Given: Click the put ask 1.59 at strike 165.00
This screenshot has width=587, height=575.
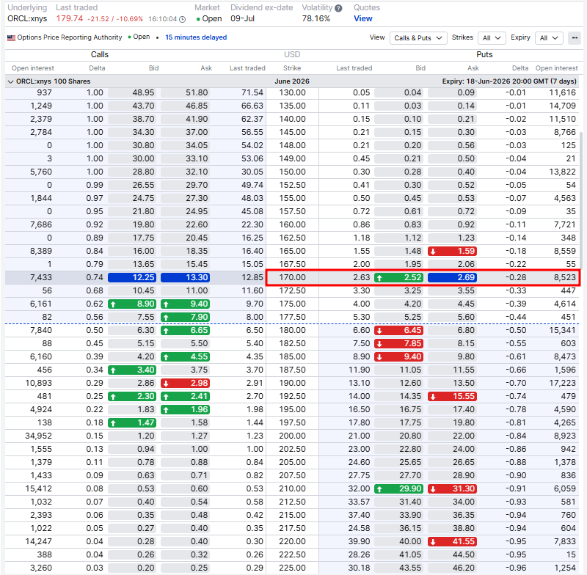Looking at the screenshot, I should [x=452, y=251].
